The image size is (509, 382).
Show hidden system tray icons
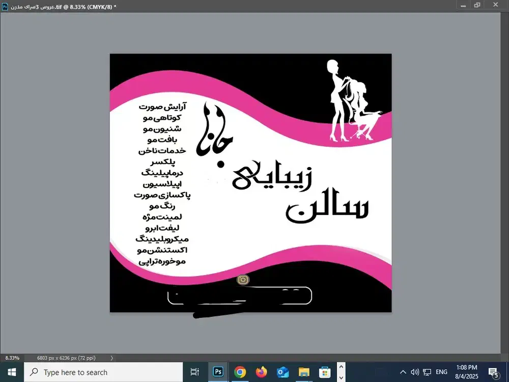click(403, 372)
